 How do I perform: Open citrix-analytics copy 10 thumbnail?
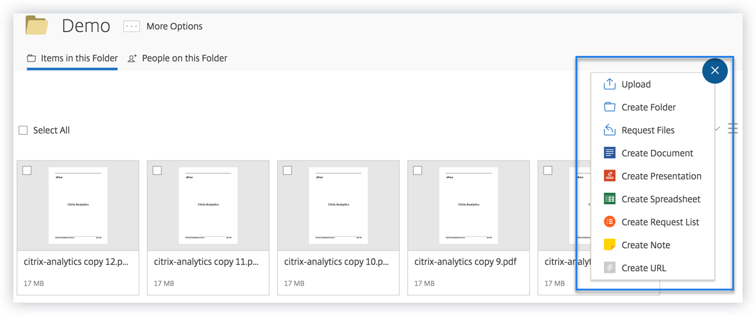338,205
